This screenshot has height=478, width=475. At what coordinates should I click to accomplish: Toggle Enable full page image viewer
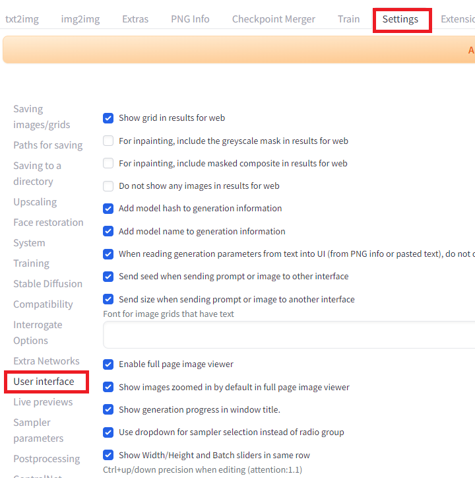[108, 364]
